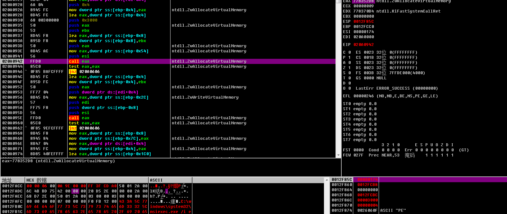This screenshot has height=214, width=507.
Task: Click the dump pane scrollbar up arrow
Action: point(327,180)
